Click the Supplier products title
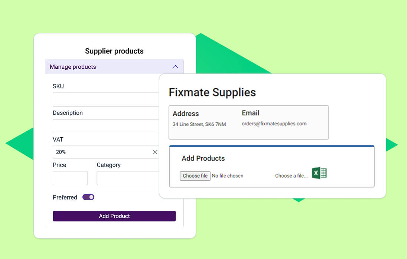Image resolution: width=407 pixels, height=259 pixels. (114, 51)
